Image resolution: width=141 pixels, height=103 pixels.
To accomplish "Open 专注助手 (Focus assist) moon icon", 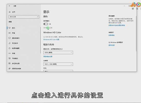I will click(10, 43).
